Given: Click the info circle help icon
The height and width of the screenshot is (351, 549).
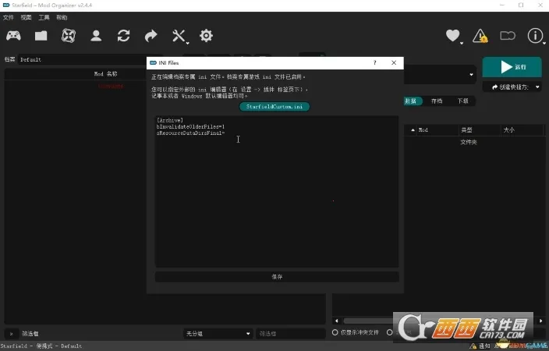Looking at the screenshot, I should point(535,36).
